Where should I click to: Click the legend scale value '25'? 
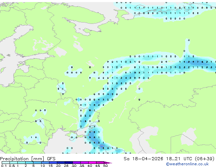[66, 166]
